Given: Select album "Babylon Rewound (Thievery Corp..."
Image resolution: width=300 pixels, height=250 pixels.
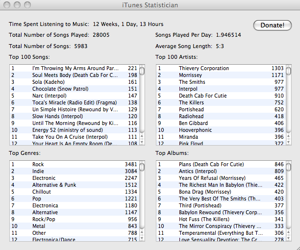Looking at the screenshot, I should coord(221,213).
